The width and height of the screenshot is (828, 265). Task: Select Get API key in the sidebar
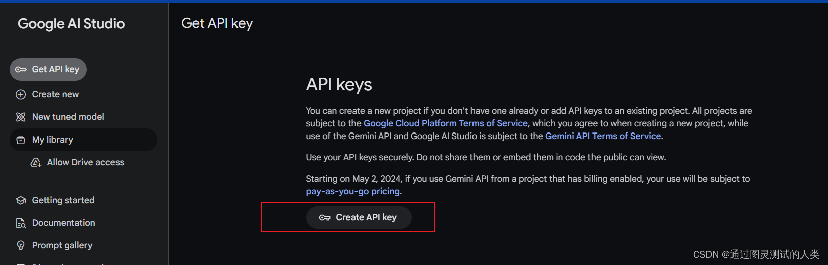click(x=48, y=69)
